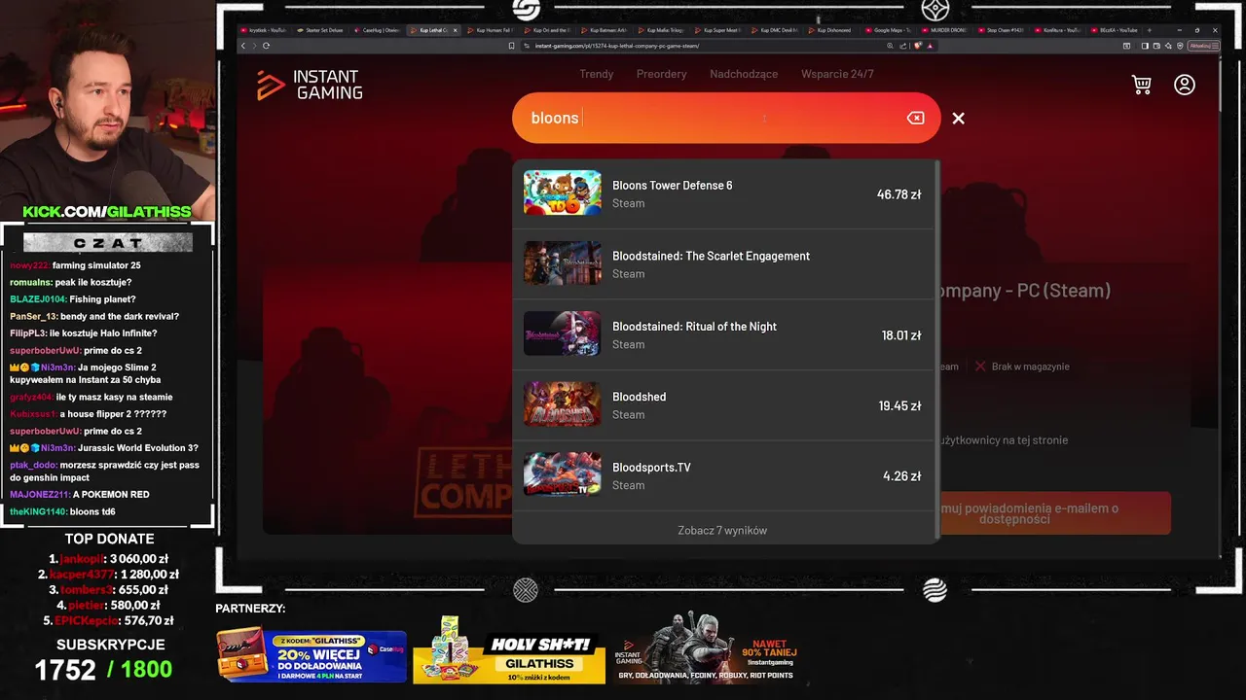1246x700 pixels.
Task: Select Bloons Tower Defense 6 result
Action: 722,193
